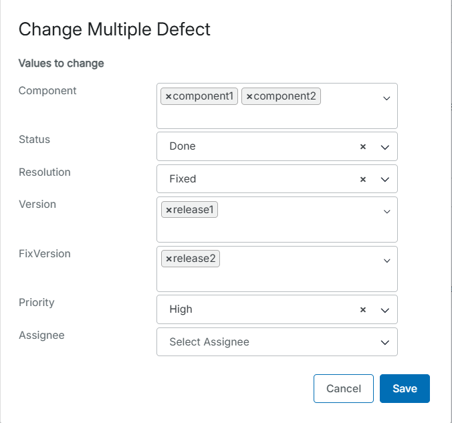This screenshot has height=423, width=452.
Task: Click the Cancel button
Action: point(344,388)
